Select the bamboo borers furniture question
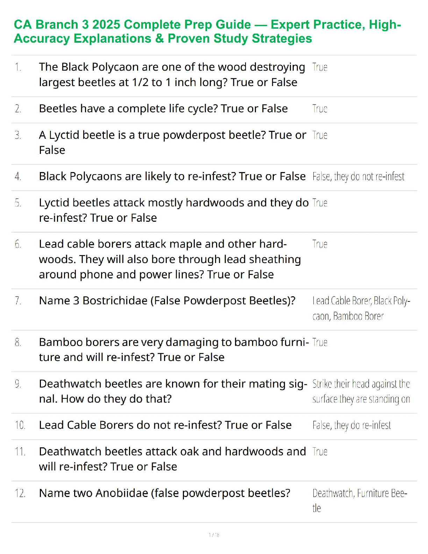The width and height of the screenshot is (428, 554). [x=173, y=349]
